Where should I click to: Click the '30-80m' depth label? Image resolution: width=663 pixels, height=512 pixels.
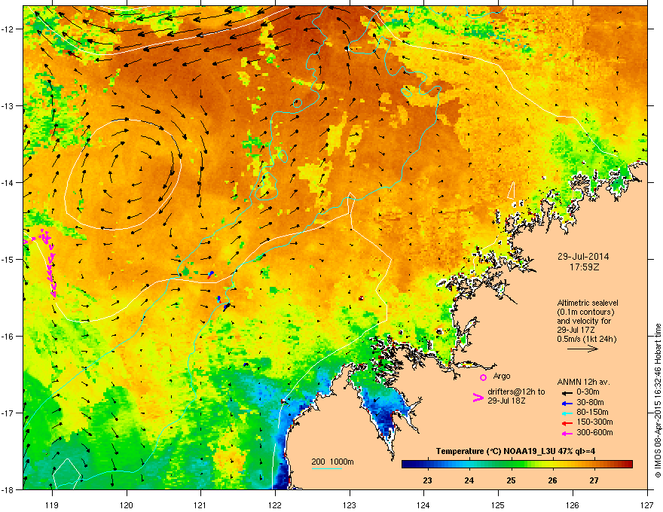590,402
